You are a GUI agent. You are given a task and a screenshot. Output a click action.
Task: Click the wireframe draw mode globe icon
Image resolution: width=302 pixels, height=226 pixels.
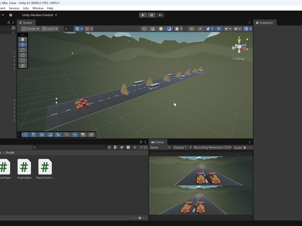pos(144,29)
